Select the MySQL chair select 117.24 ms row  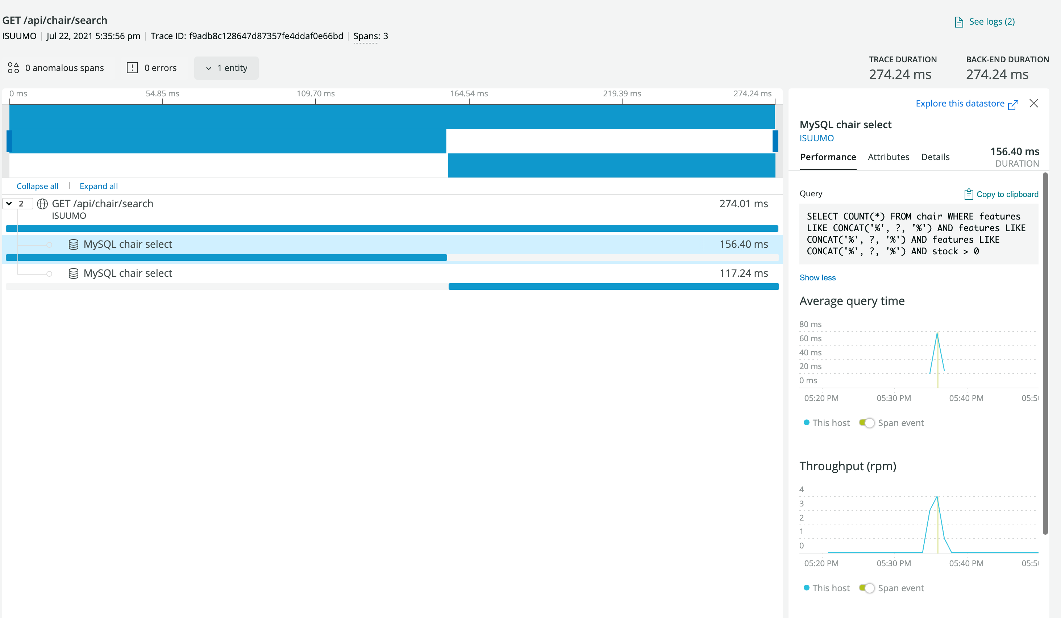[x=392, y=278]
